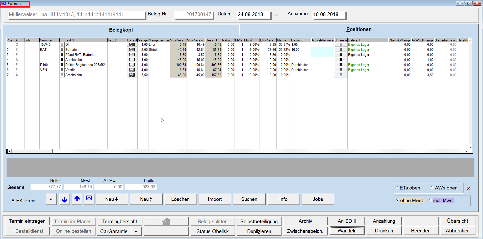Expand the CarGarantie dropdown arrow

coord(136,231)
